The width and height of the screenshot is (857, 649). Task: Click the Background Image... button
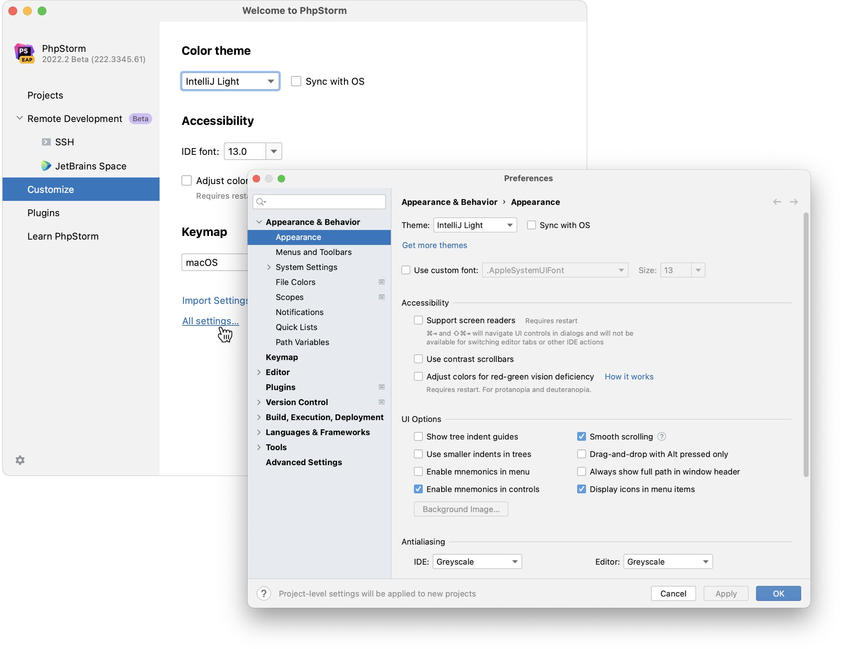[461, 509]
